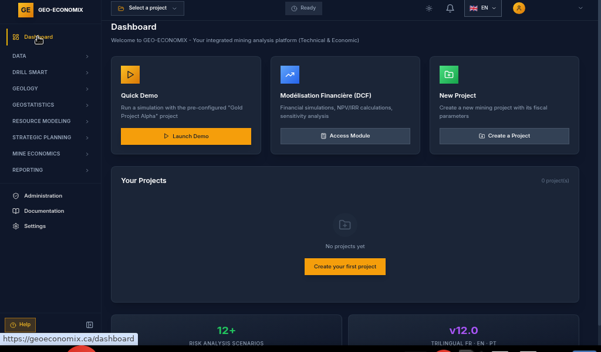Expand the GEOLOGY section

(x=50, y=89)
